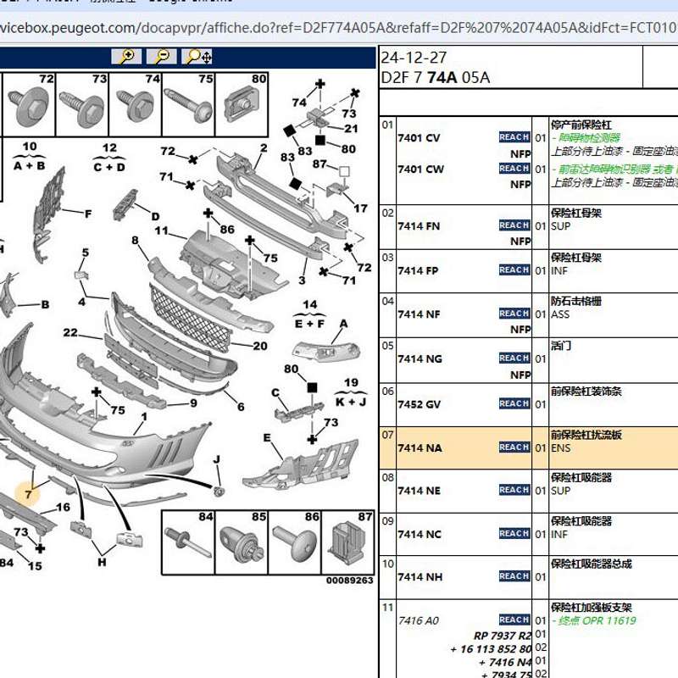Screen dimensions: 678x678
Task: Open REACH badge for part 7401 CW
Action: tap(514, 168)
